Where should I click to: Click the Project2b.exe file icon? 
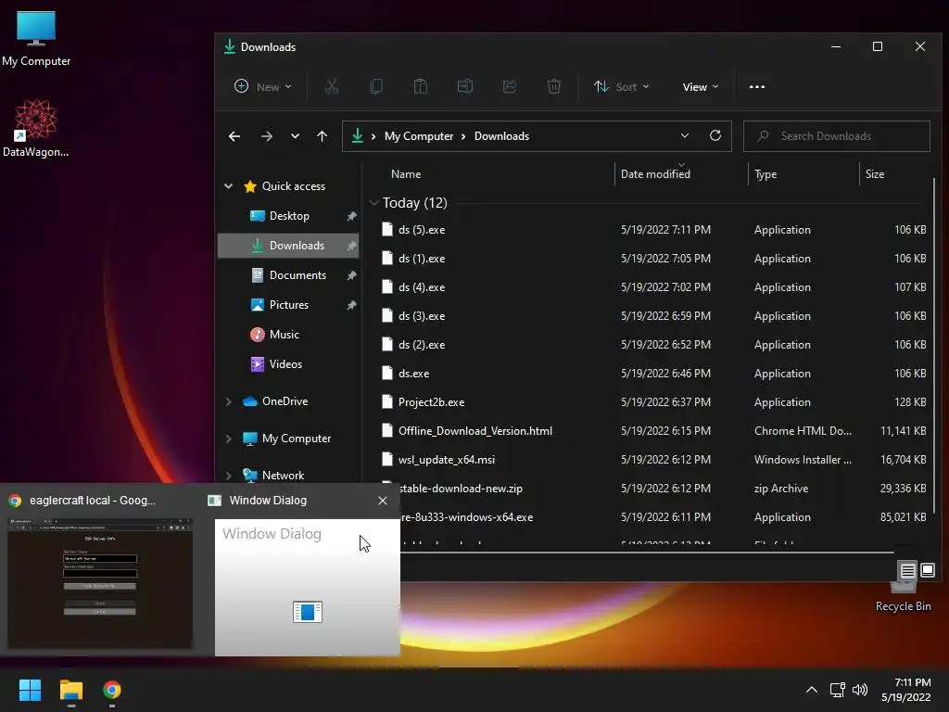387,401
